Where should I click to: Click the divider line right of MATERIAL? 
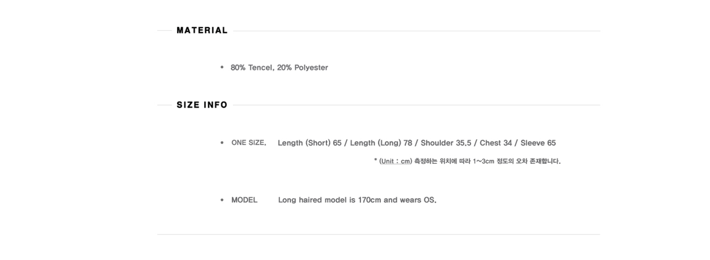[416, 31]
